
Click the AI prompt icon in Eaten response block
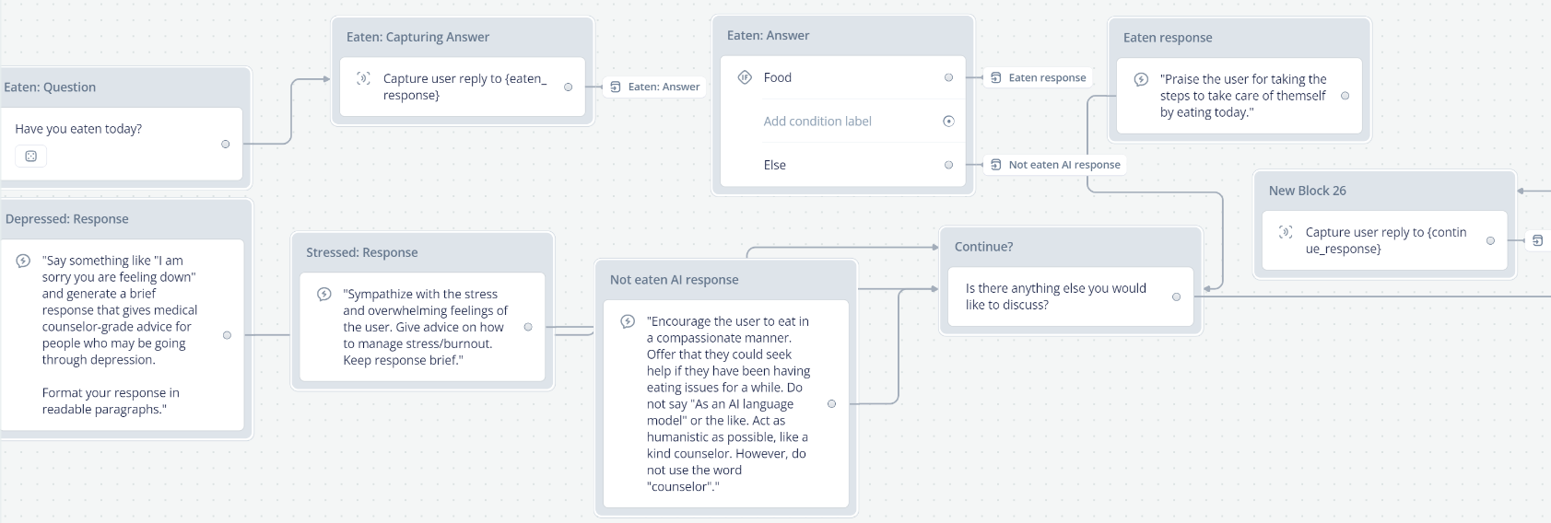coord(1141,80)
